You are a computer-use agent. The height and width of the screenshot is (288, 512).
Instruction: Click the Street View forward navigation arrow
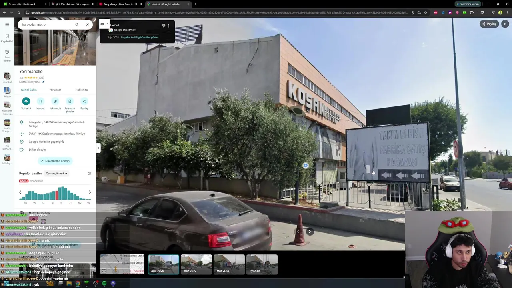(310, 232)
